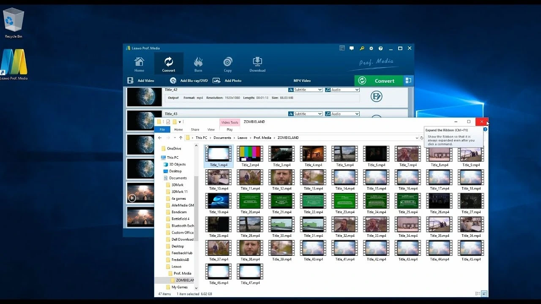Viewport: 541px width, 304px height.
Task: Click the quick access new folder icon
Action: [x=174, y=122]
